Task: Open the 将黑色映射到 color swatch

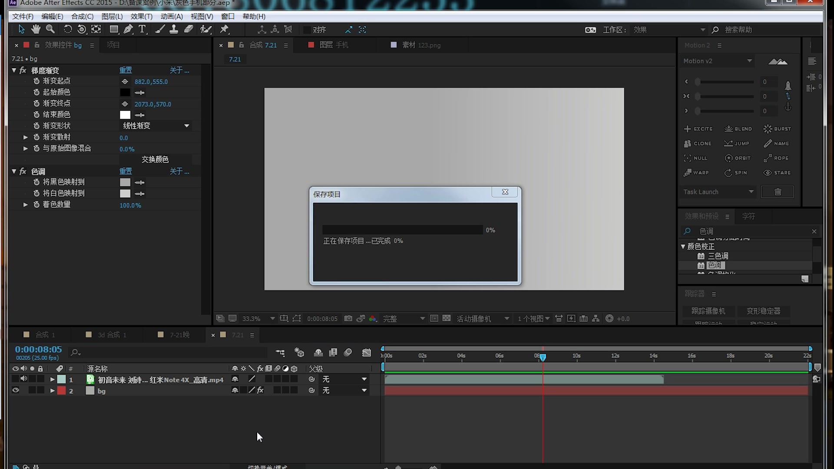Action: [125, 182]
